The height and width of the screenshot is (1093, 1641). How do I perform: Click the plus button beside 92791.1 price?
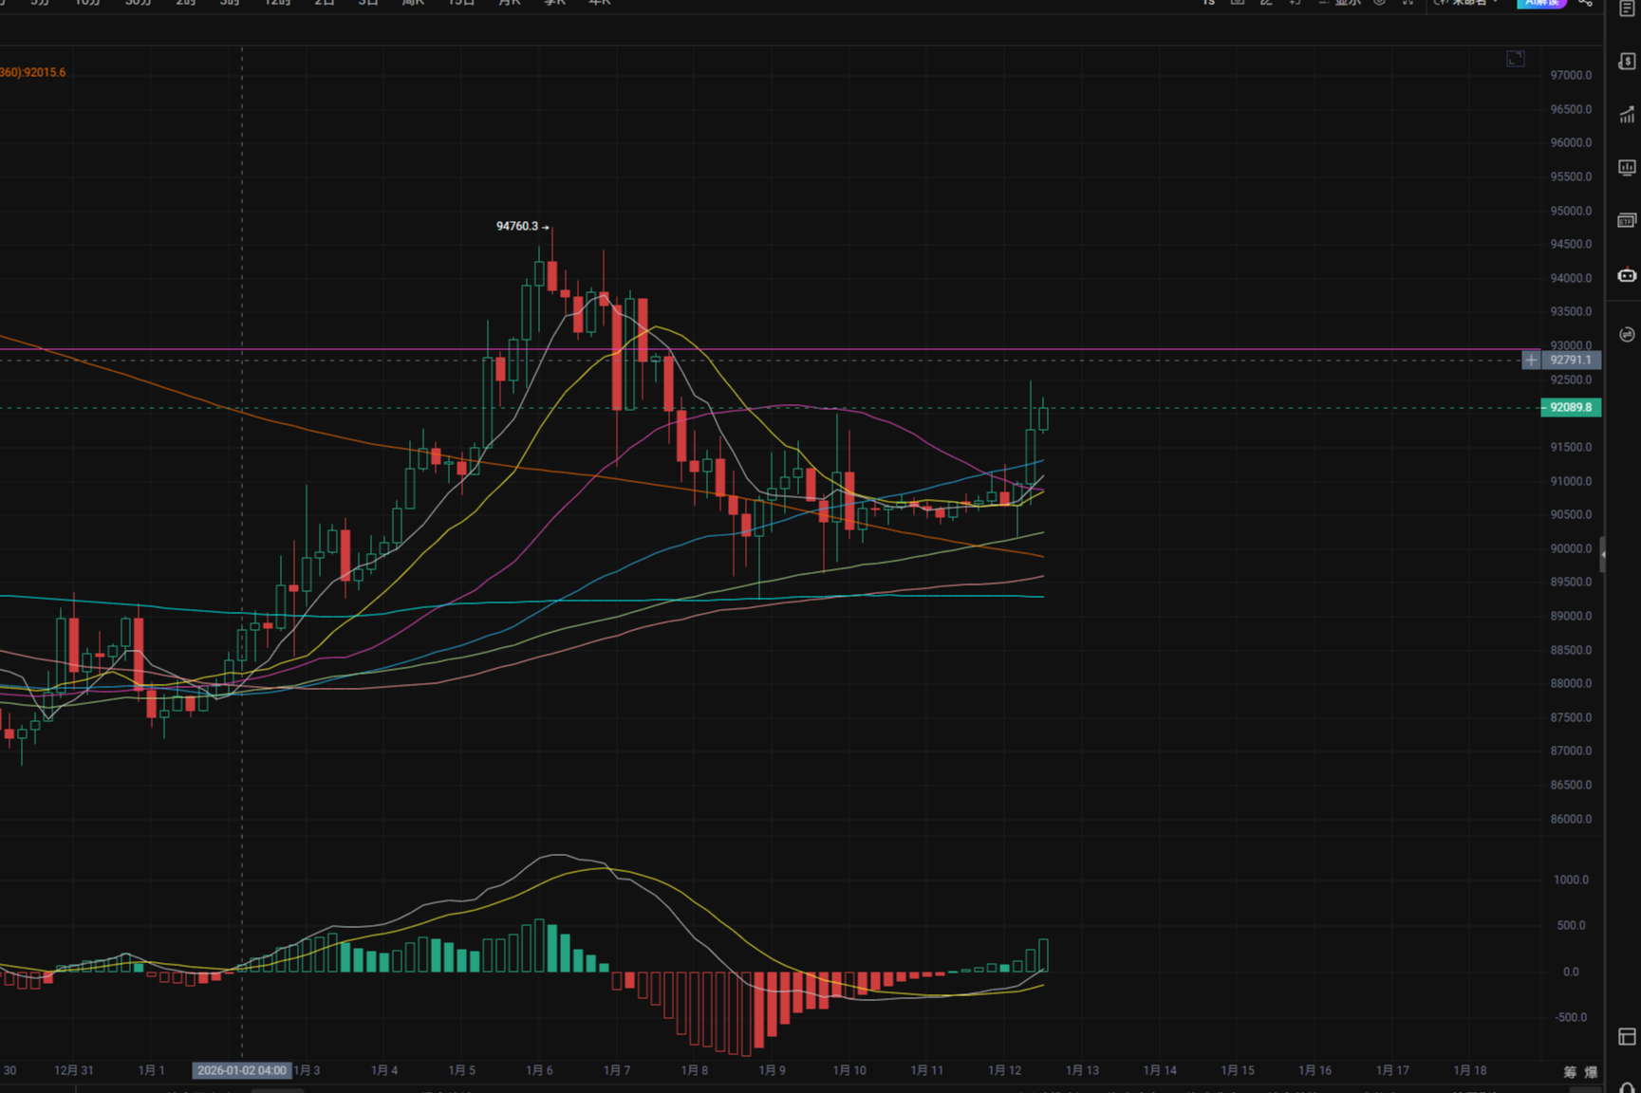click(1530, 361)
